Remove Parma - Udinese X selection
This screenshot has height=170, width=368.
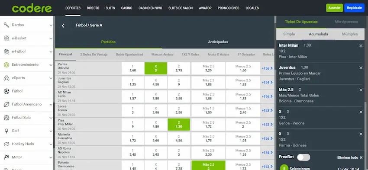(x=361, y=134)
